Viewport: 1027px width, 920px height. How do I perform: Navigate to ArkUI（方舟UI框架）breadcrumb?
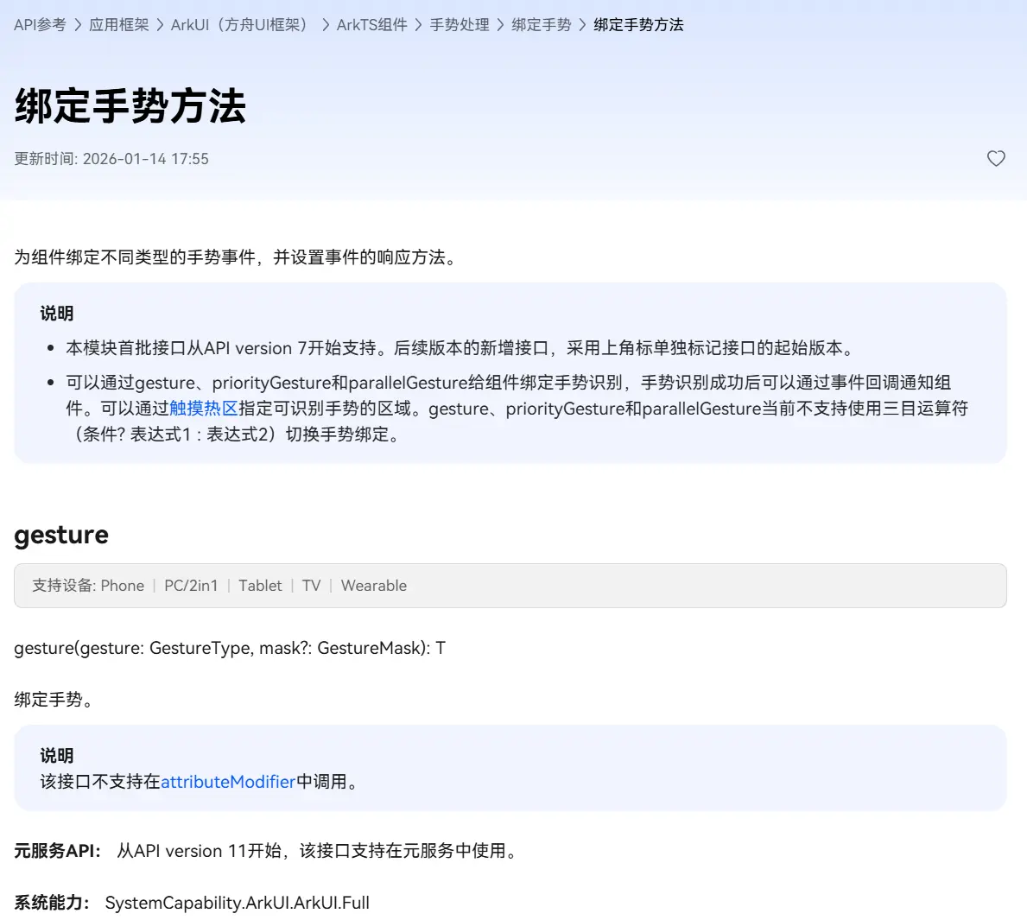239,25
